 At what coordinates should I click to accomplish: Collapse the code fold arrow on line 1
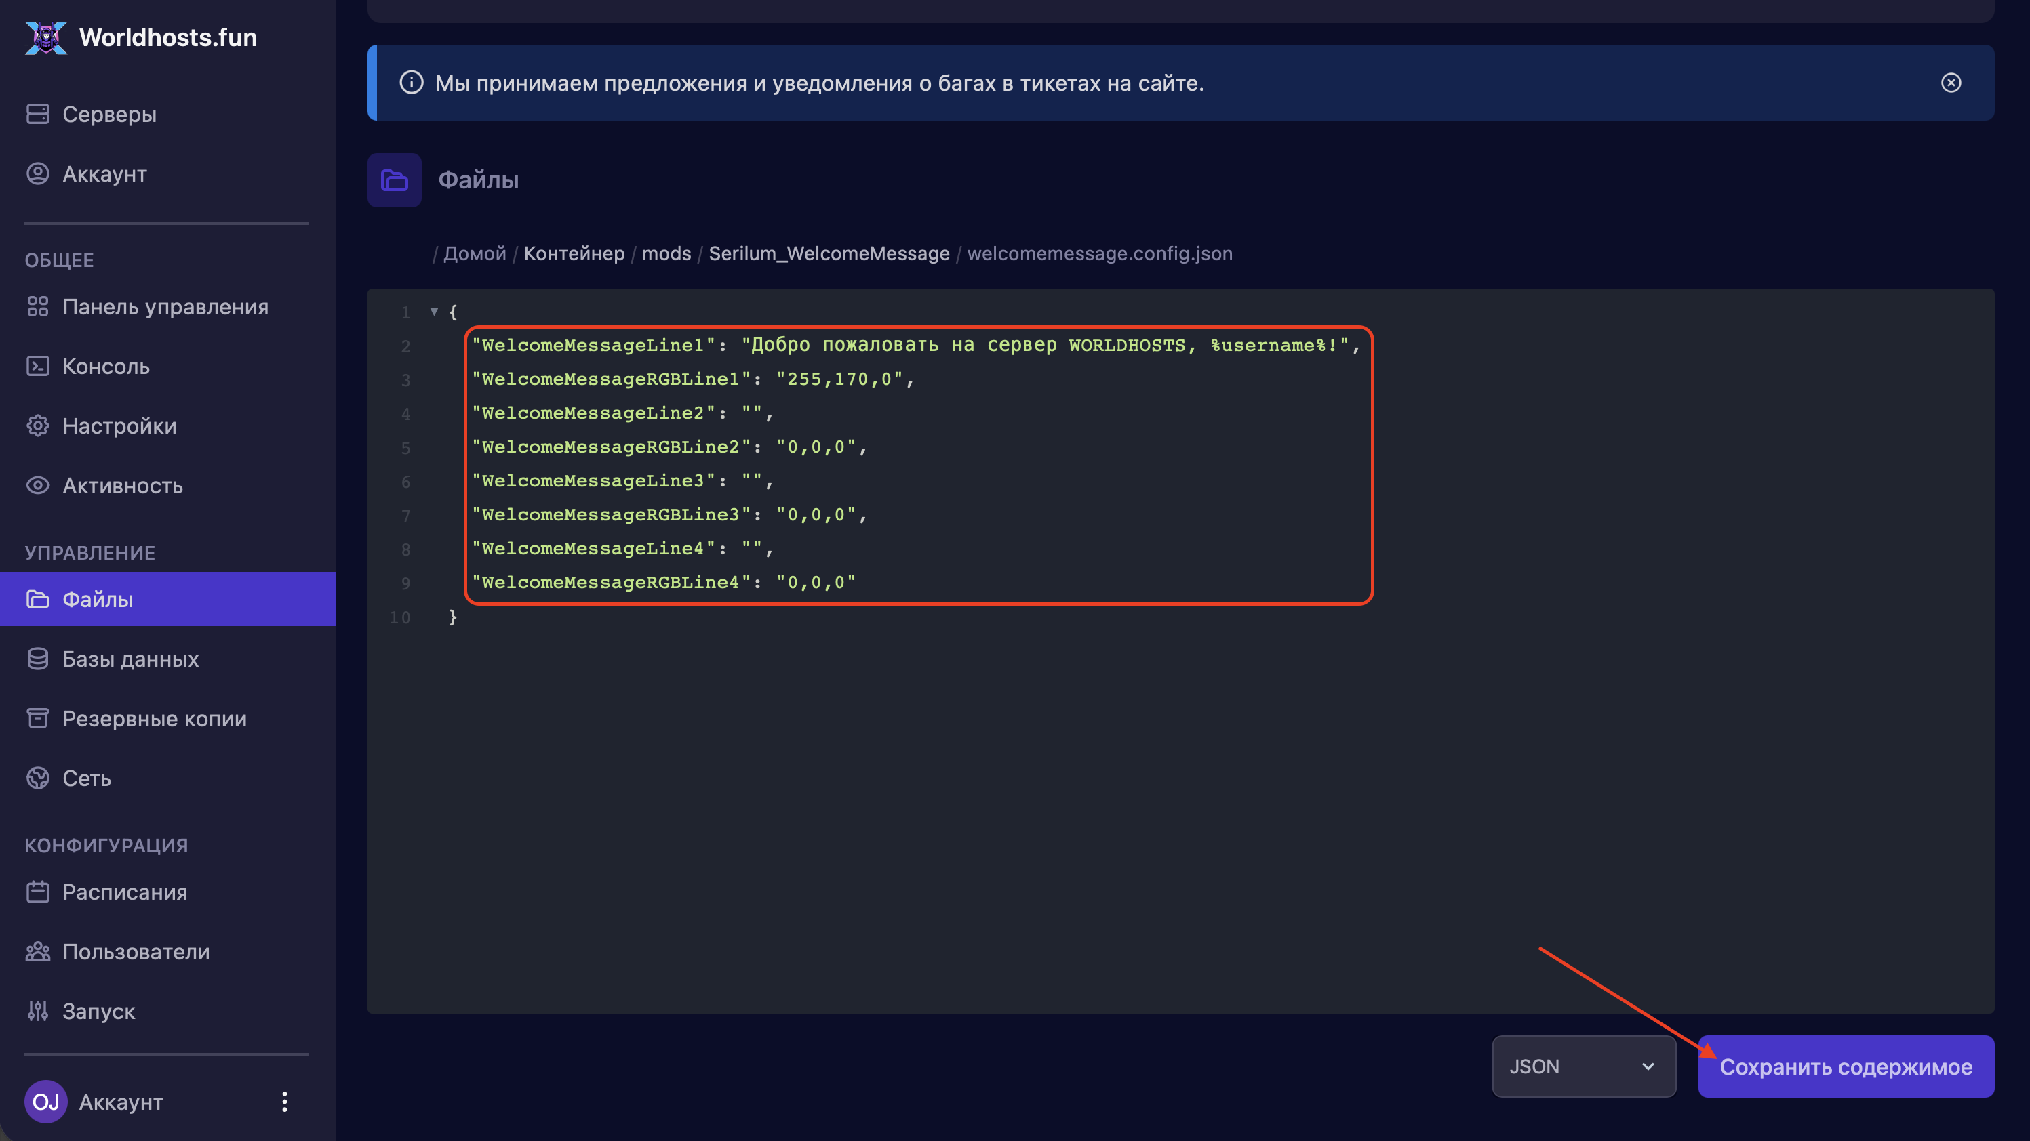pyautogui.click(x=434, y=312)
